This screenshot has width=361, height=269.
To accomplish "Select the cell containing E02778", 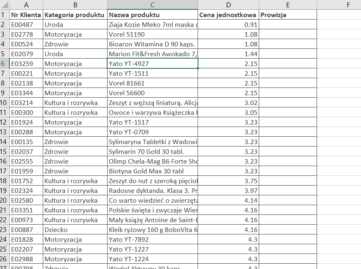I will tap(26, 34).
